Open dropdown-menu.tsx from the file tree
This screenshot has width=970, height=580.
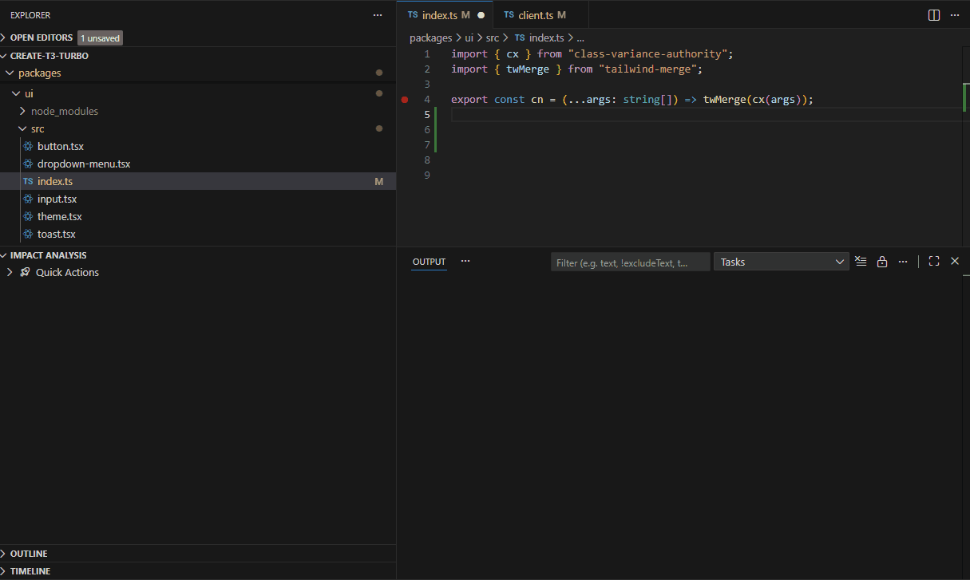click(x=83, y=164)
